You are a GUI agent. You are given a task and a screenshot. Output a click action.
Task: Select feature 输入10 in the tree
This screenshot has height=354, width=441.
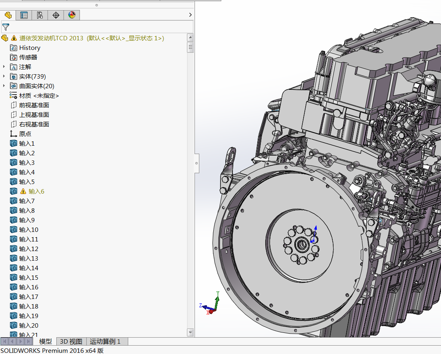[29, 229]
